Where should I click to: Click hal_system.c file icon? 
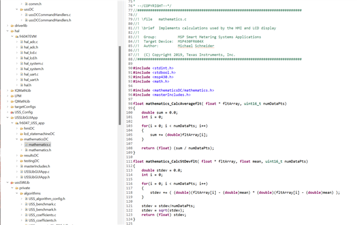(22, 63)
